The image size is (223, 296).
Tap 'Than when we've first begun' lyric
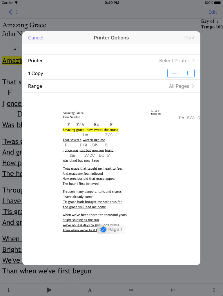click(47, 271)
